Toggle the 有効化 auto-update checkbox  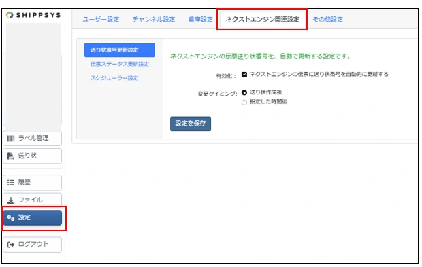coord(244,75)
